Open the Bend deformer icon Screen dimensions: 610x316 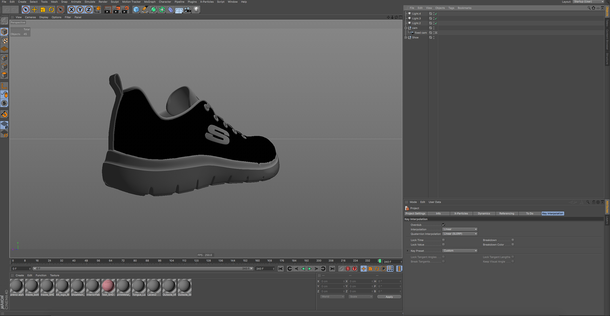(171, 10)
